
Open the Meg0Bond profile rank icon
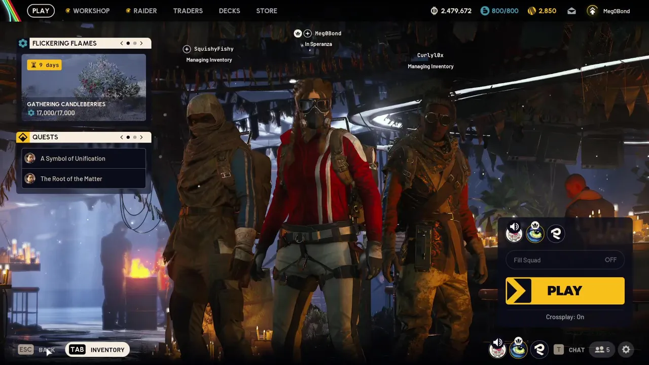coord(592,11)
